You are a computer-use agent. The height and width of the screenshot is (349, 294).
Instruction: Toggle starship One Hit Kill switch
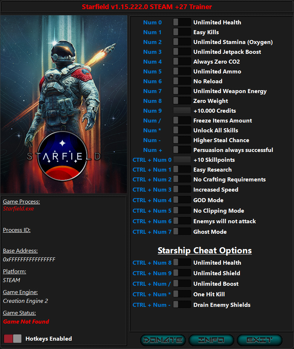click(182, 294)
